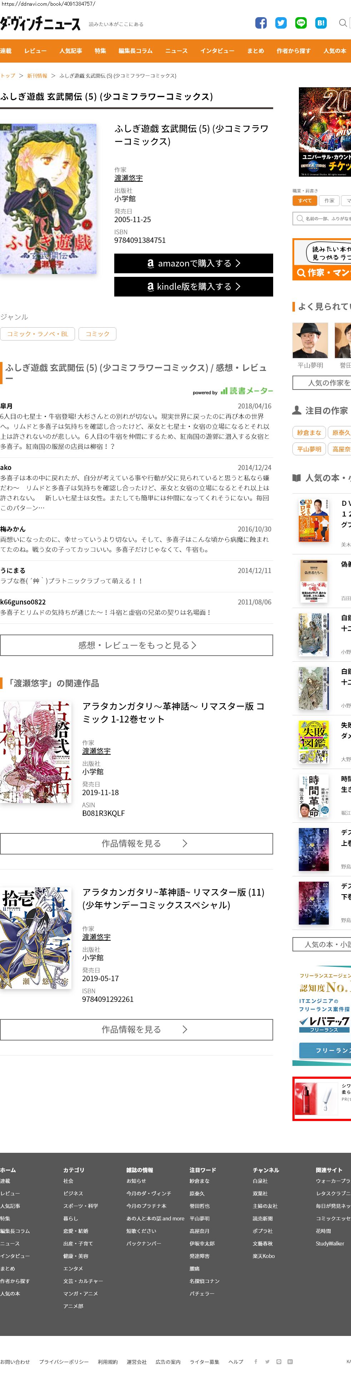This screenshot has width=351, height=1376.
Task: Click the footer Facebook icon
Action: click(256, 1362)
